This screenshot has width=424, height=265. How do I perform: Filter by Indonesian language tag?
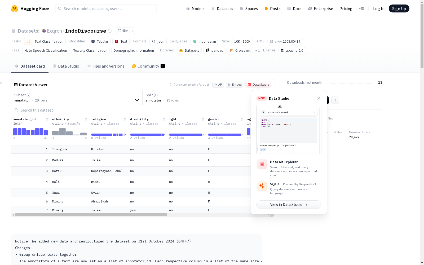pyautogui.click(x=204, y=41)
